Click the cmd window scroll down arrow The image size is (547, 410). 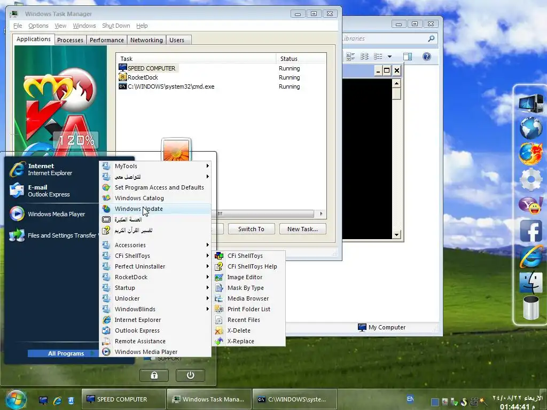pos(396,235)
